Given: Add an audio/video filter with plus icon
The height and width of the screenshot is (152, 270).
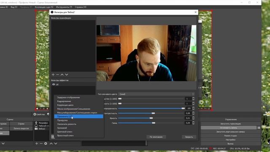Looking at the screenshot, I should [x=53, y=75].
